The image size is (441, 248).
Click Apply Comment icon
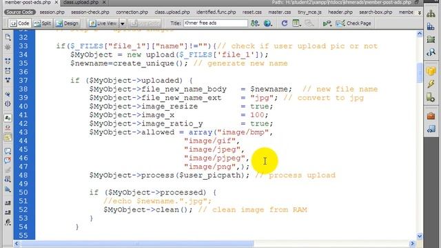(8, 151)
